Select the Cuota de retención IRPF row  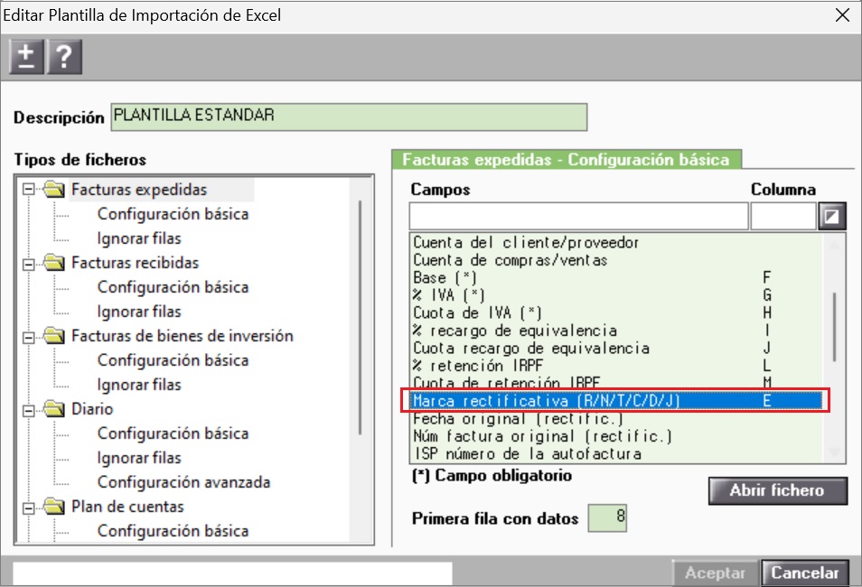point(615,383)
